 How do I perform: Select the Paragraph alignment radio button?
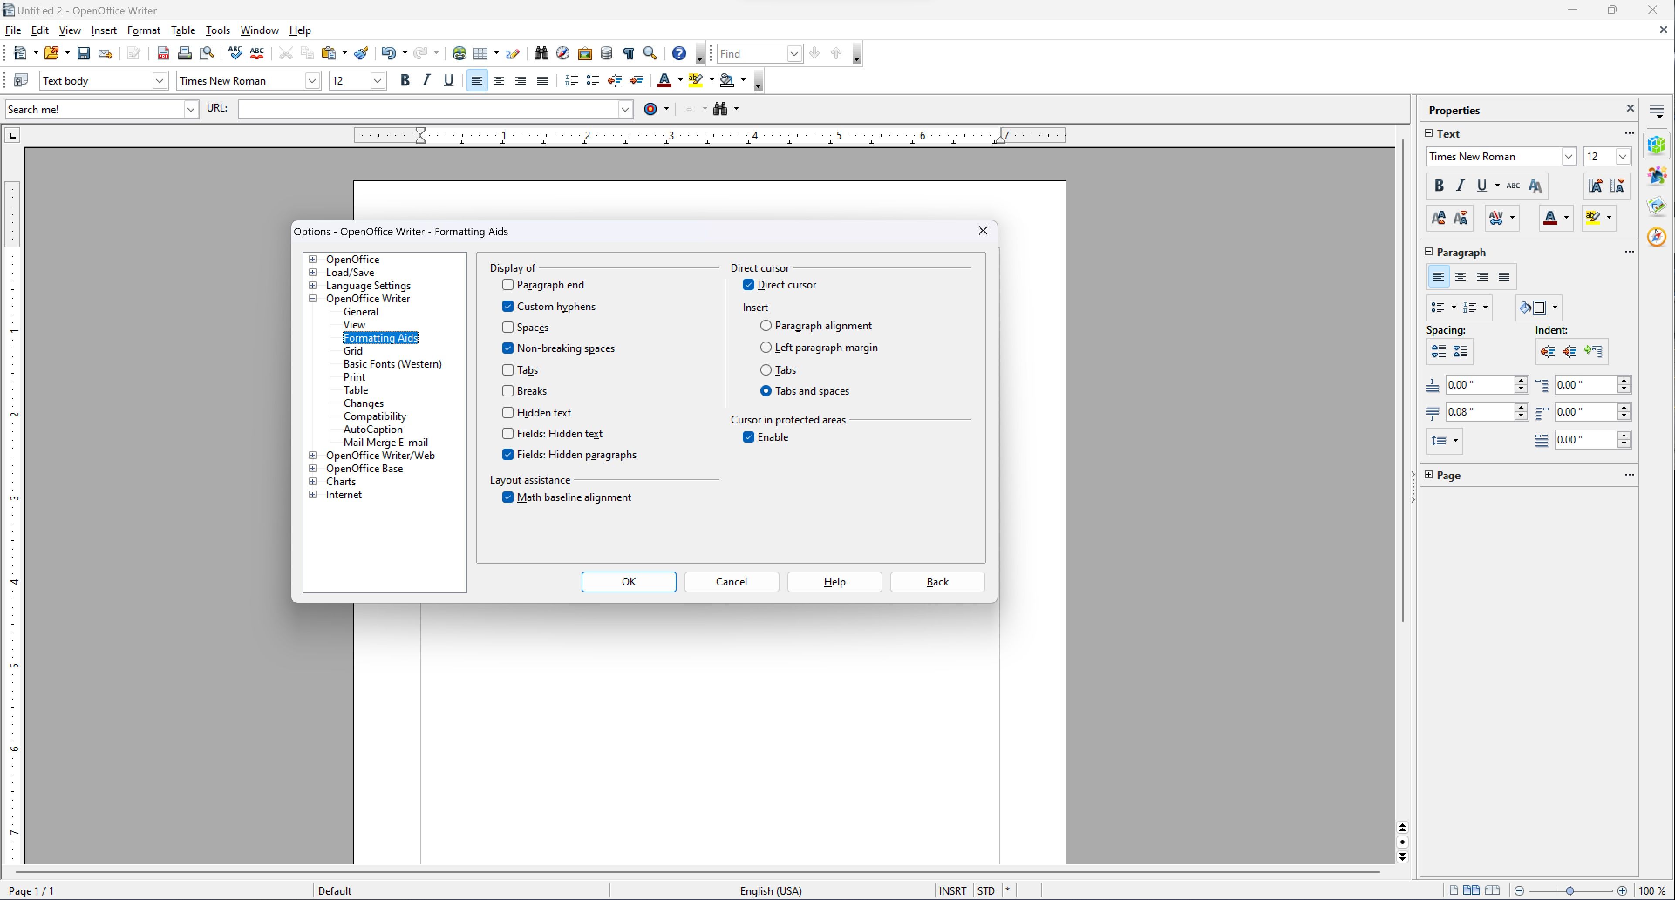coord(765,325)
